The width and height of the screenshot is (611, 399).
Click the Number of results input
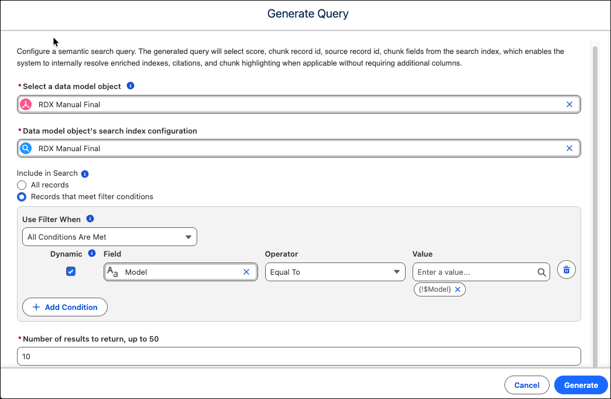(x=299, y=356)
